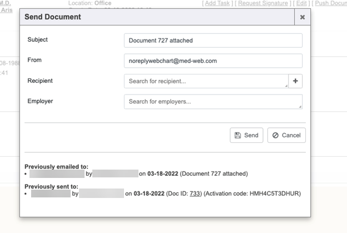Open the Recipient search box

(205, 81)
